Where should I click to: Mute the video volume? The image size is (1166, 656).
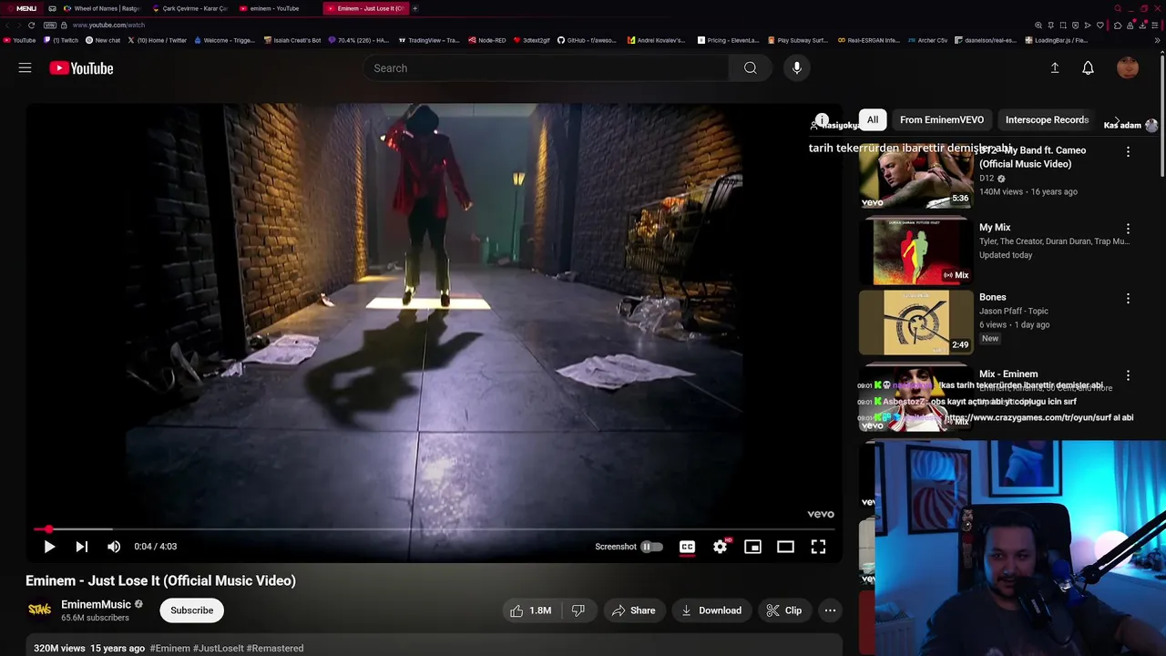114,547
